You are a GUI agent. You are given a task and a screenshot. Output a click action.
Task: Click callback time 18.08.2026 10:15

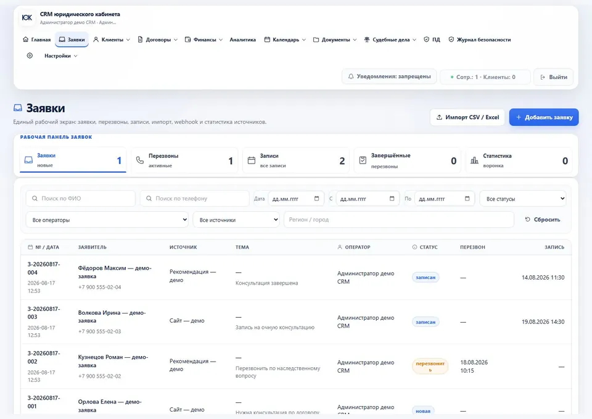click(x=474, y=367)
